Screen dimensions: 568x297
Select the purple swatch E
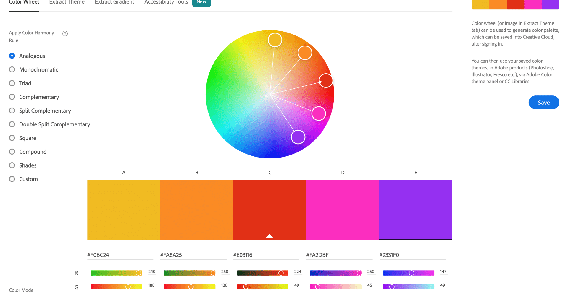[x=415, y=210]
